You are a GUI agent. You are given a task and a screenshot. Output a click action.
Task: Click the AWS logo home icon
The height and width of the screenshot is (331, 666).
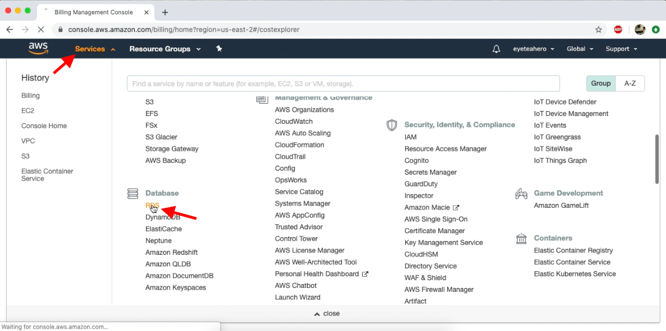tap(38, 49)
